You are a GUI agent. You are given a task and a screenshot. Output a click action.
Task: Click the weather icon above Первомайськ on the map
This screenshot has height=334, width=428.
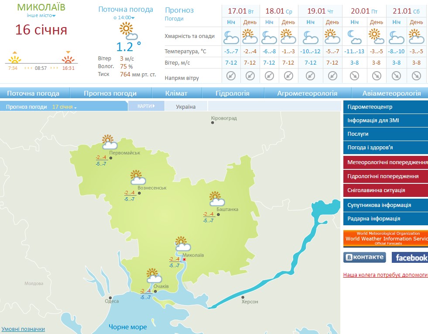pyautogui.click(x=109, y=142)
